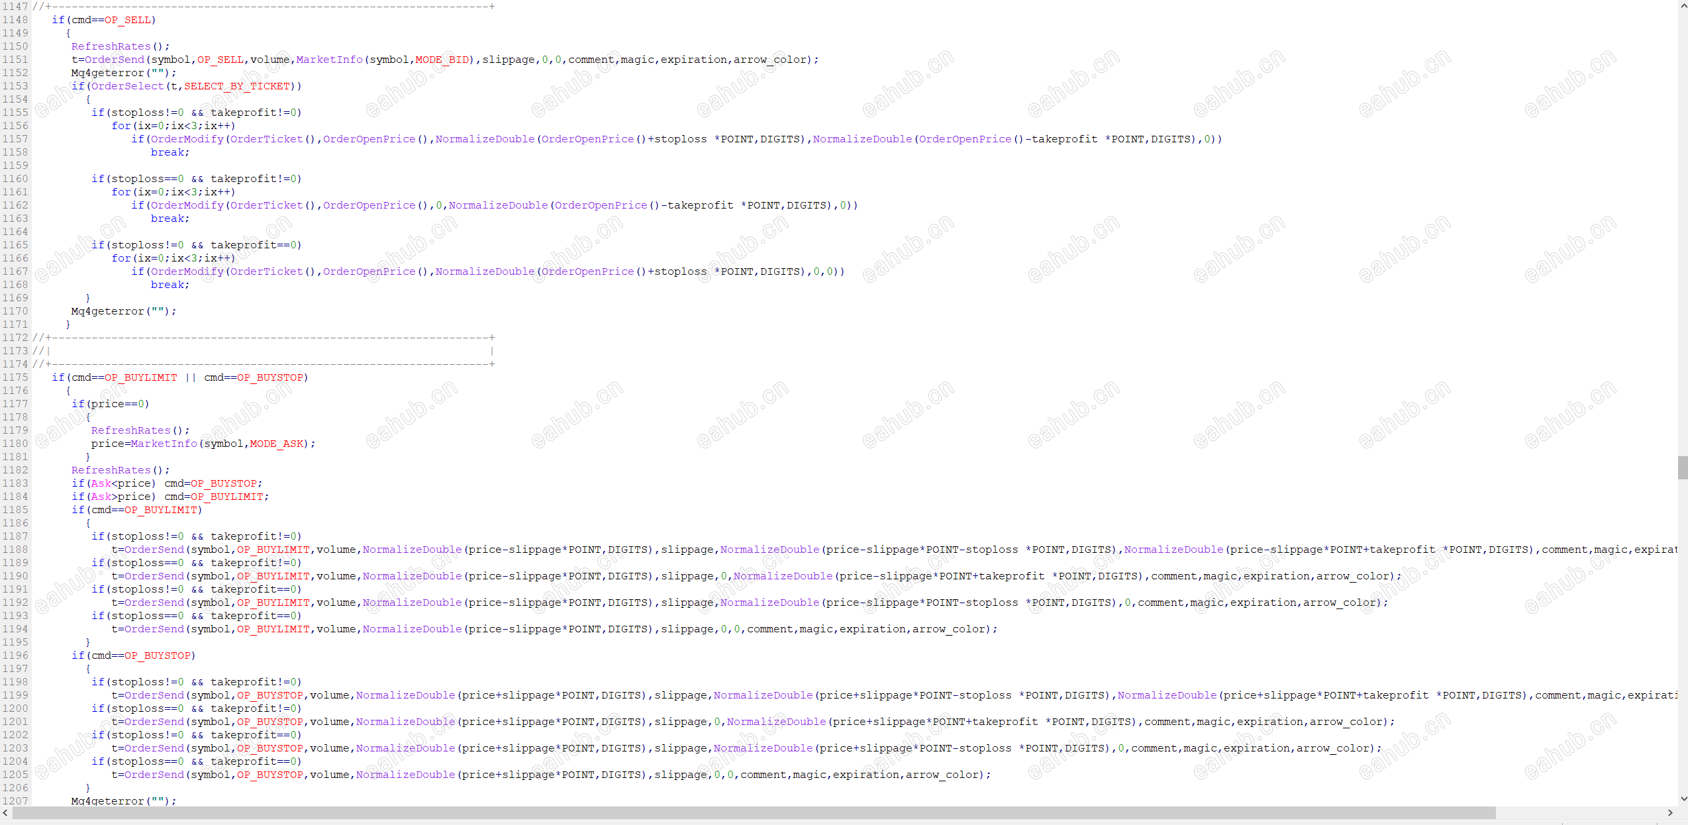Click "if(Ask>price) cmd=OP_BUYLIMIT;" line
The image size is (1688, 825).
[x=170, y=497]
